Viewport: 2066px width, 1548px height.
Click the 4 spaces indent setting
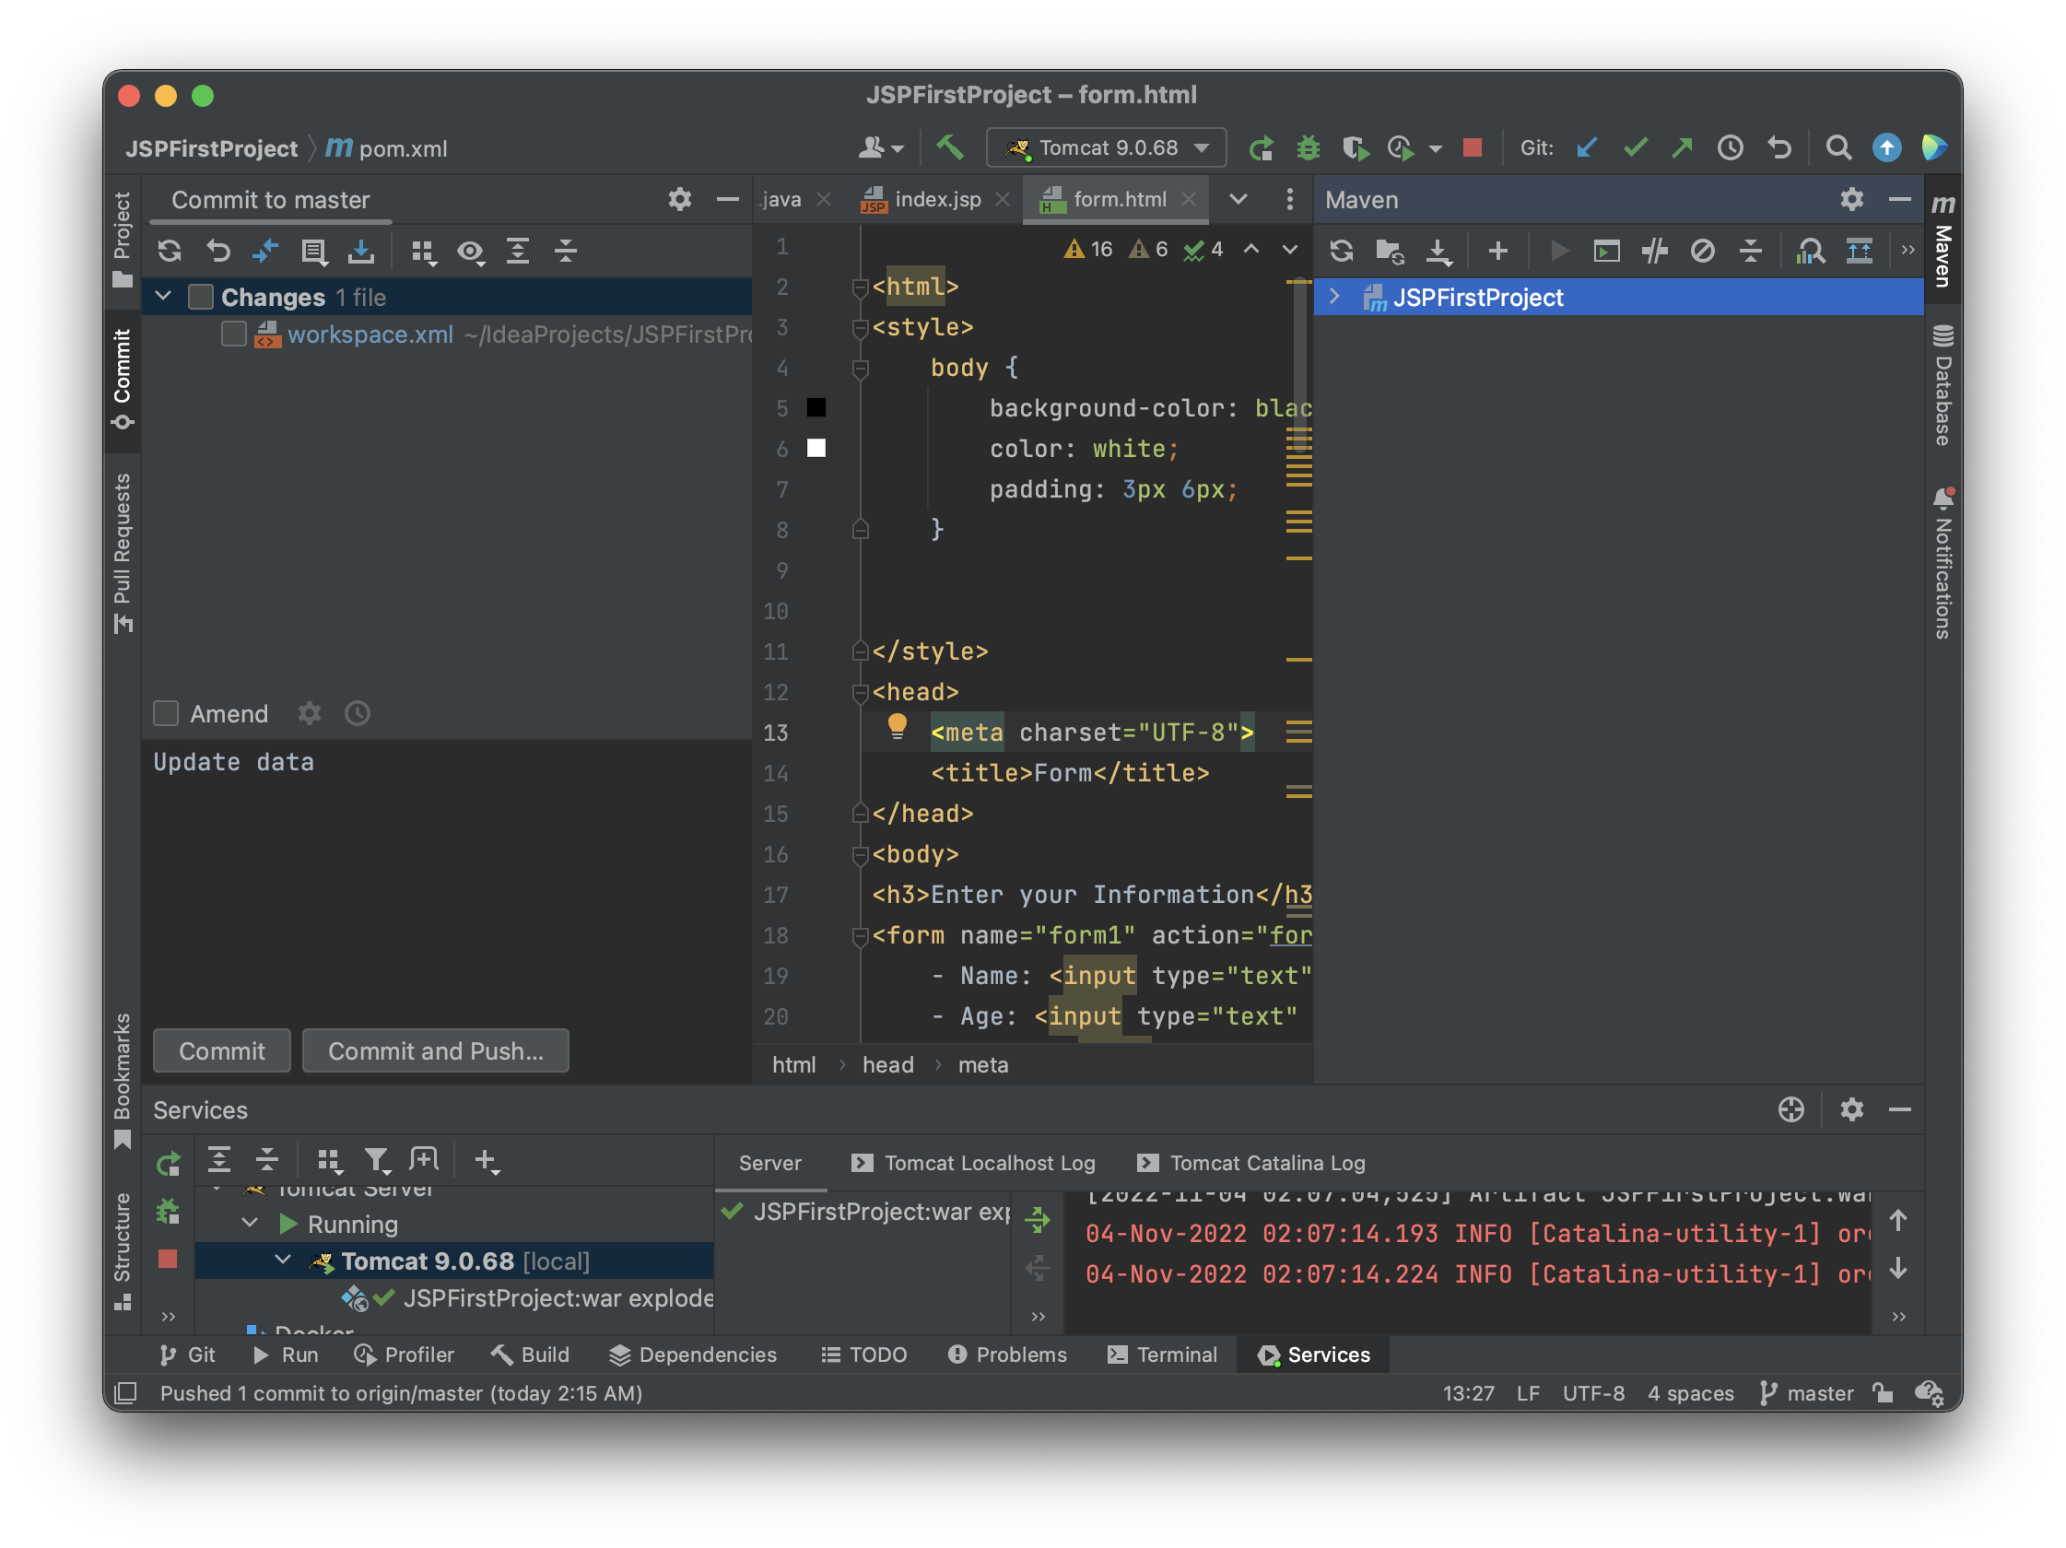1691,1393
